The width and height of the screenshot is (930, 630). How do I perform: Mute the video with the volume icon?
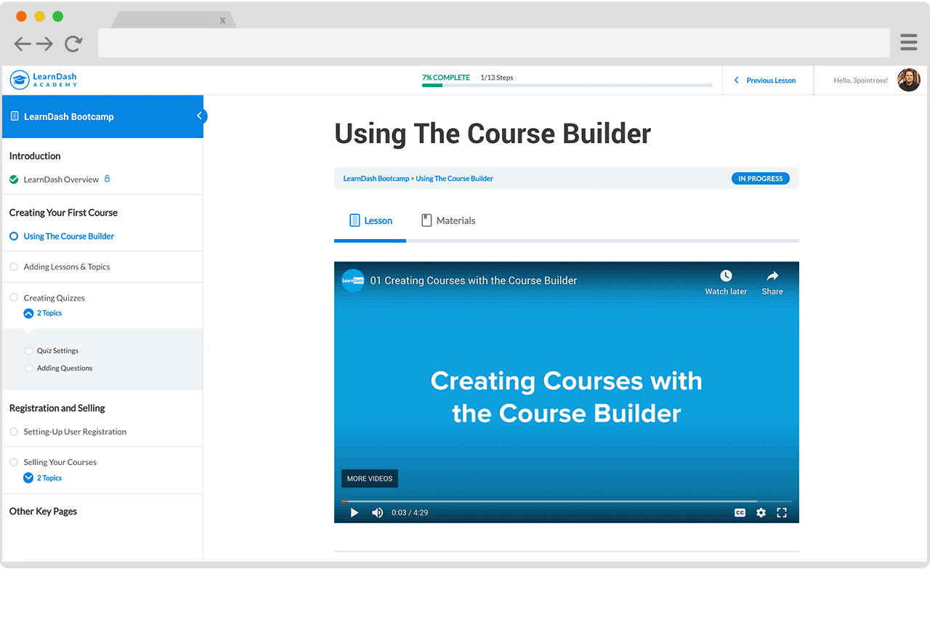point(377,513)
